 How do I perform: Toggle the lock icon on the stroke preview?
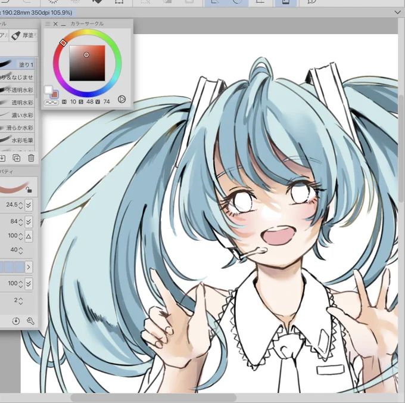pyautogui.click(x=29, y=190)
